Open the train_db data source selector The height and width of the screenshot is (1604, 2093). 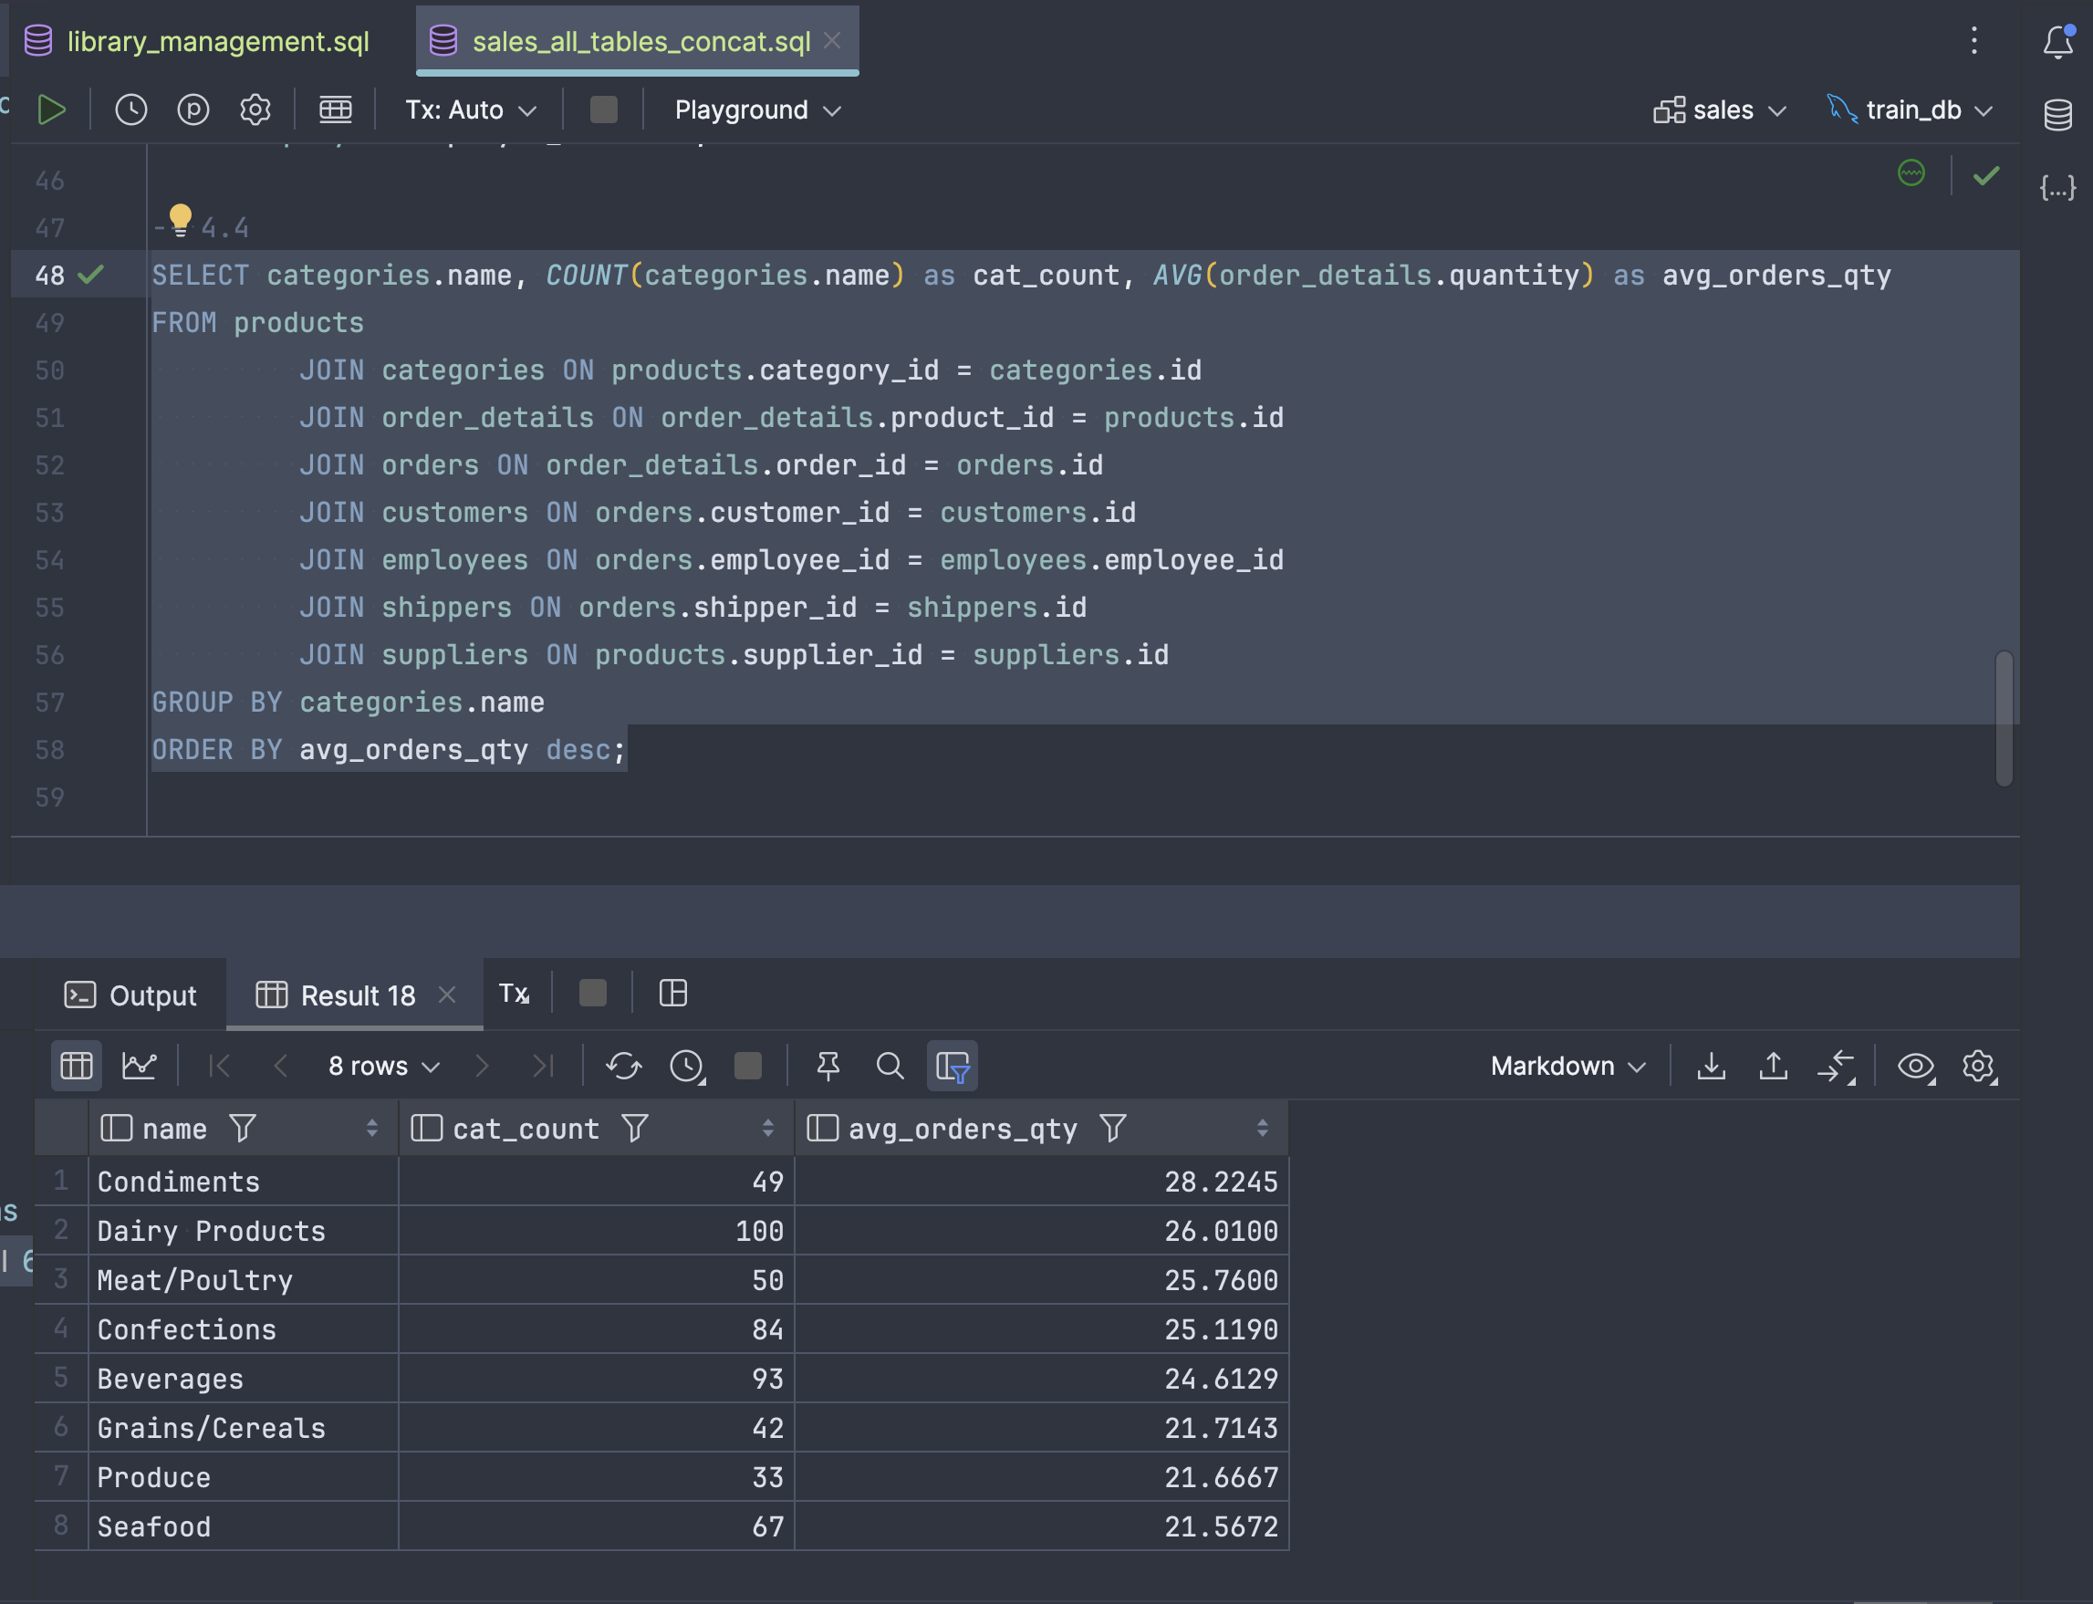[x=1911, y=109]
